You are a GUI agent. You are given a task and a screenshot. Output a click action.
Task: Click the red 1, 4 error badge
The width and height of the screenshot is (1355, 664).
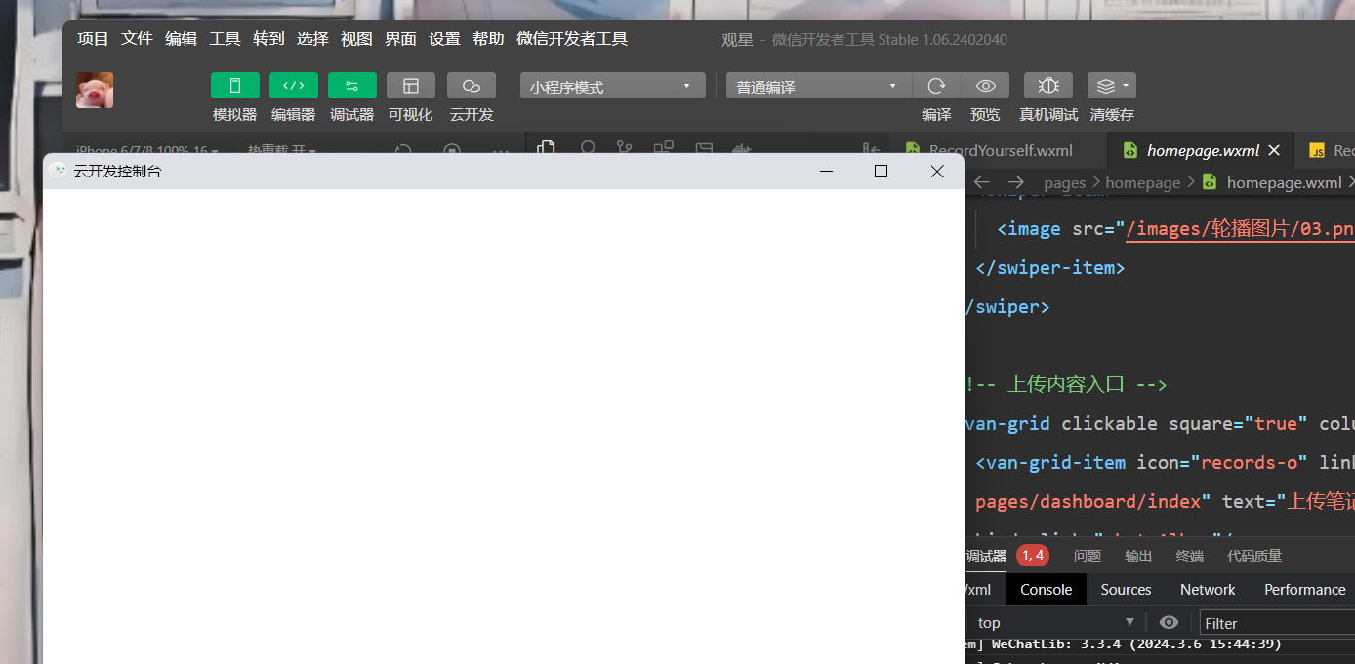(1033, 555)
